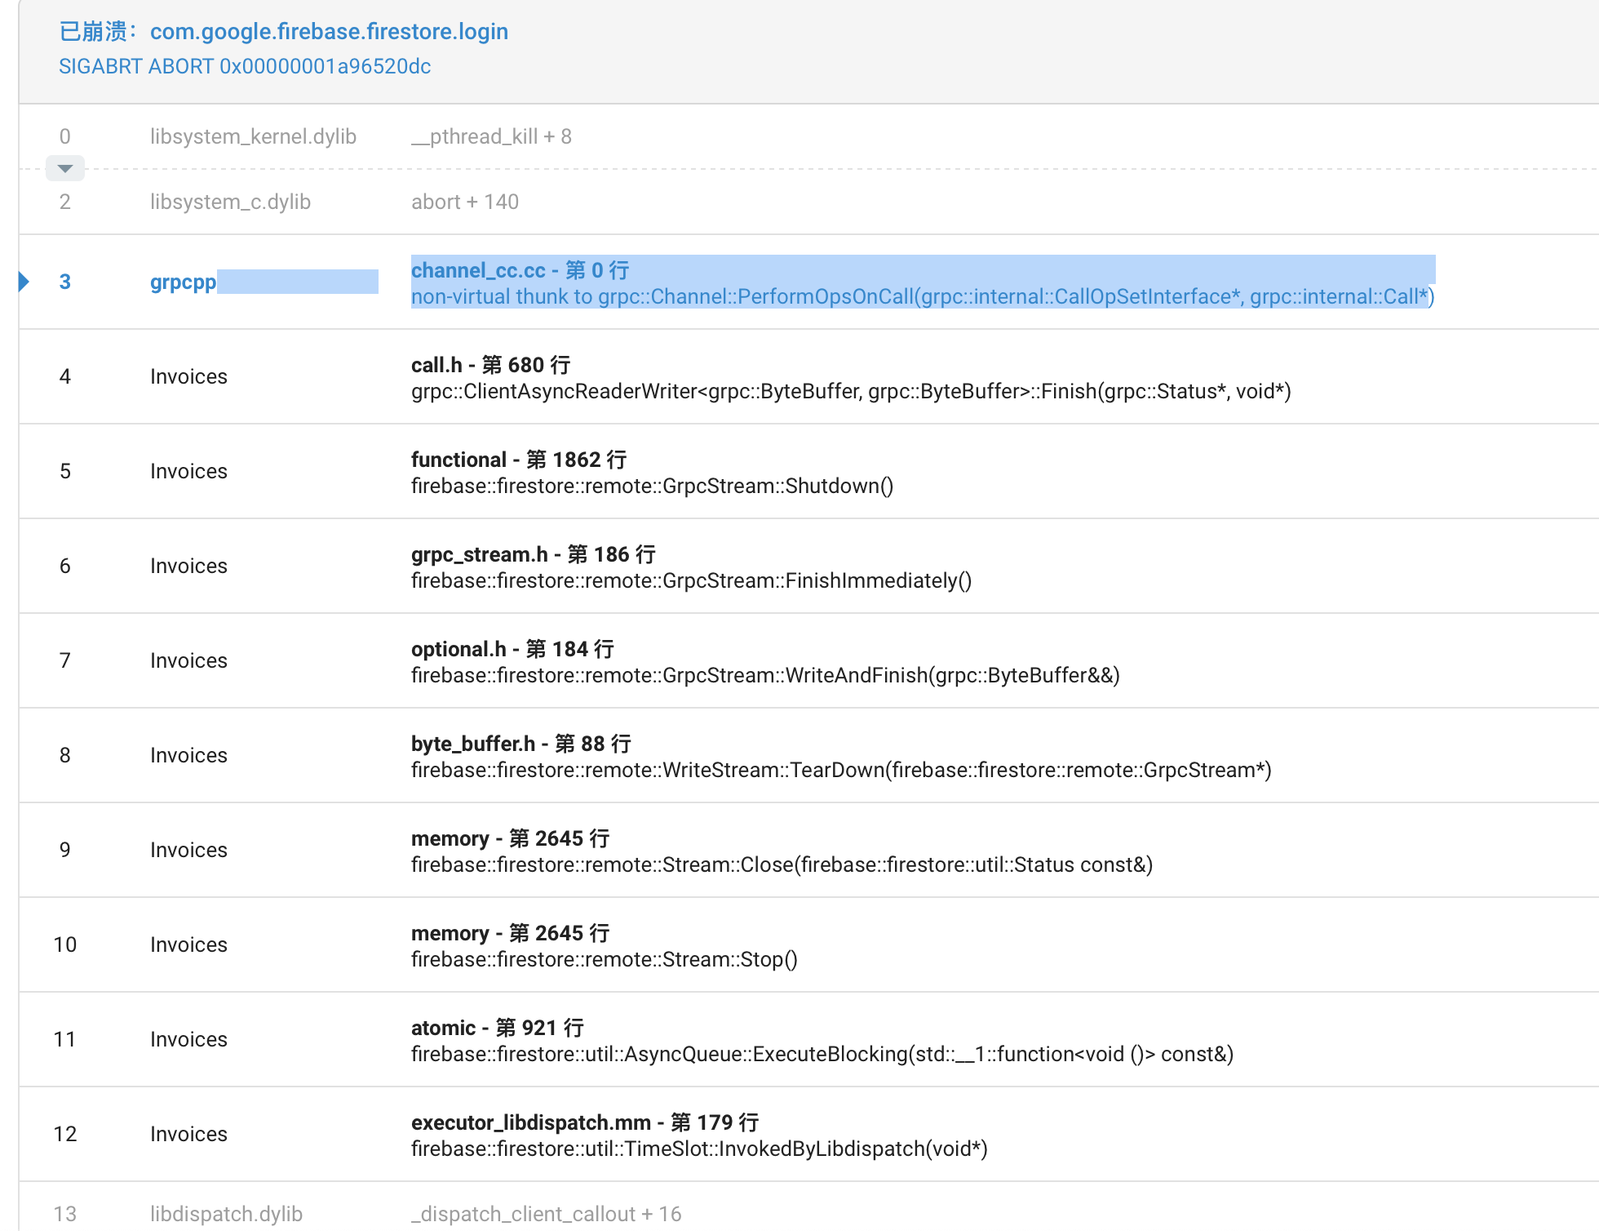Image resolution: width=1599 pixels, height=1231 pixels.
Task: Select Stream::Stop() frame number 10
Action: (x=604, y=959)
